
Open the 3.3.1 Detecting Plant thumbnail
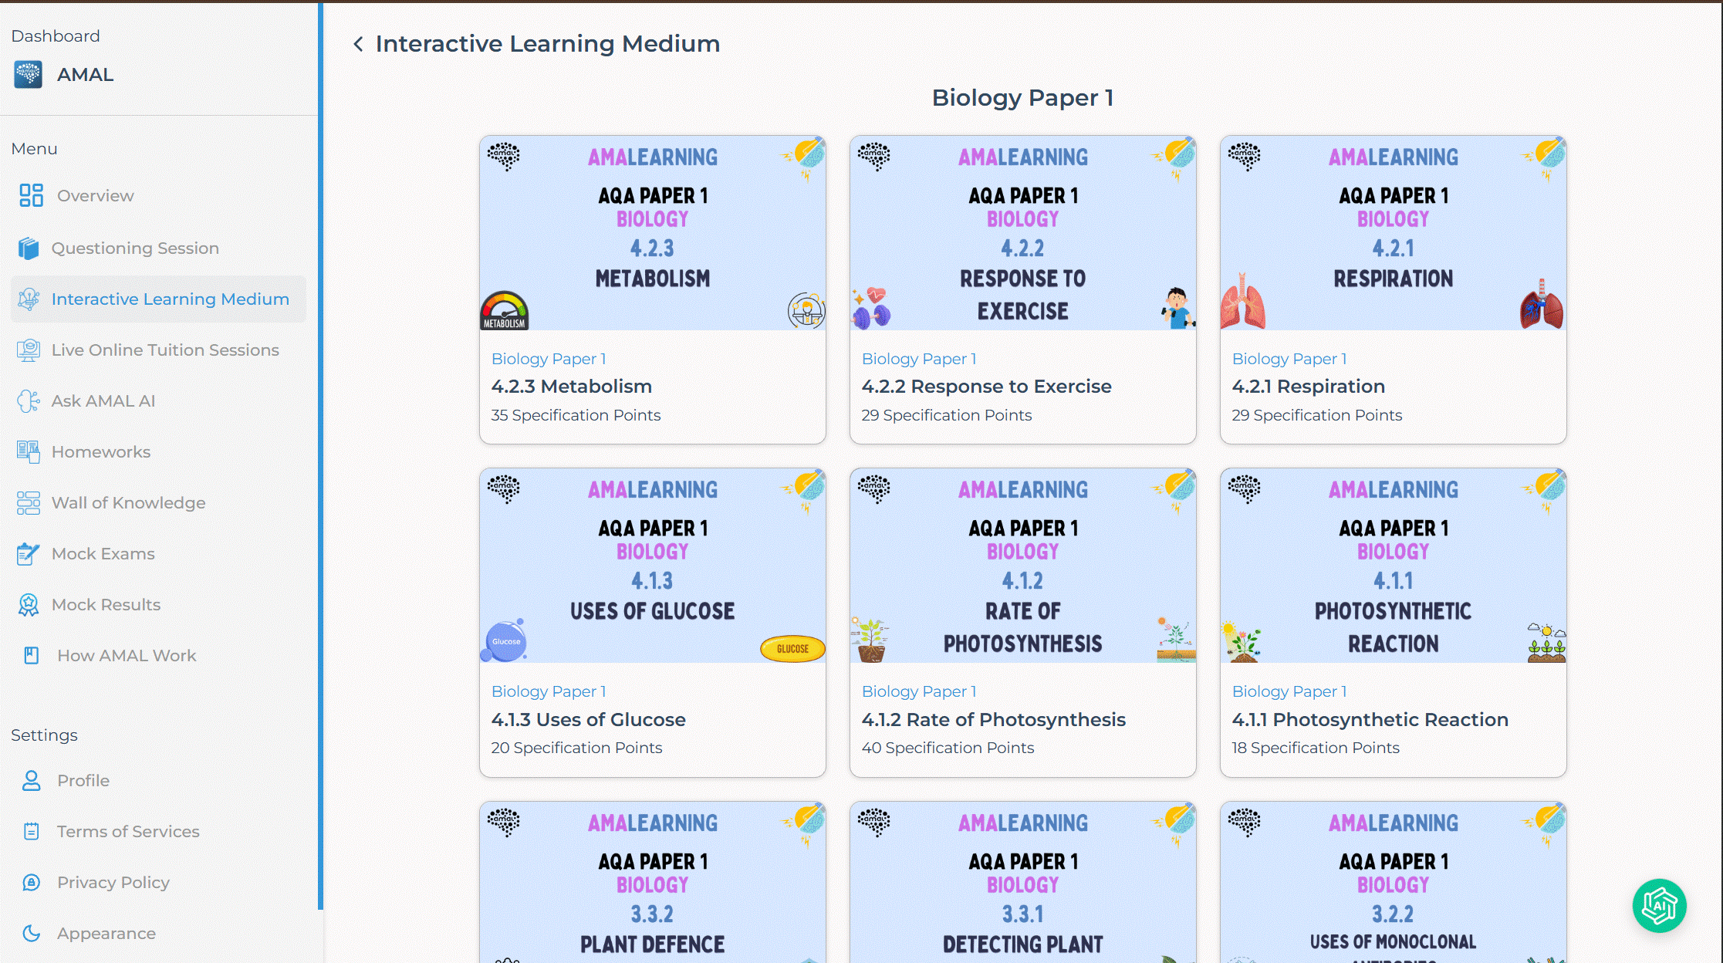(x=1023, y=883)
